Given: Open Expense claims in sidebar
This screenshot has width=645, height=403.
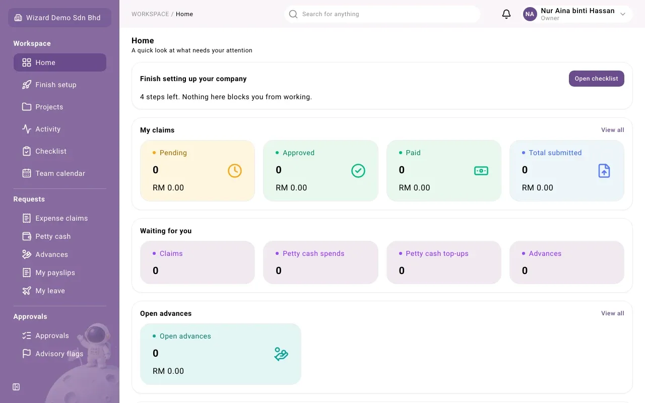Looking at the screenshot, I should 59,218.
